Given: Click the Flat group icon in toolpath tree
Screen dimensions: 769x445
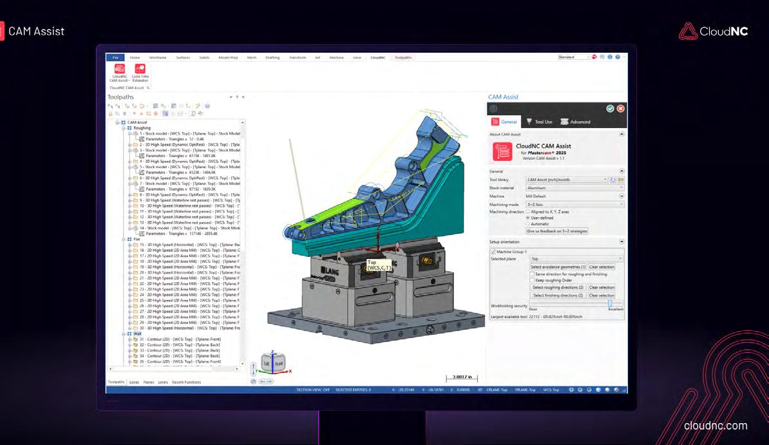Looking at the screenshot, I should pos(129,240).
